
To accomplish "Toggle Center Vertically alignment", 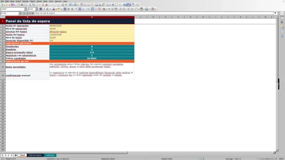I will tap(80, 9).
